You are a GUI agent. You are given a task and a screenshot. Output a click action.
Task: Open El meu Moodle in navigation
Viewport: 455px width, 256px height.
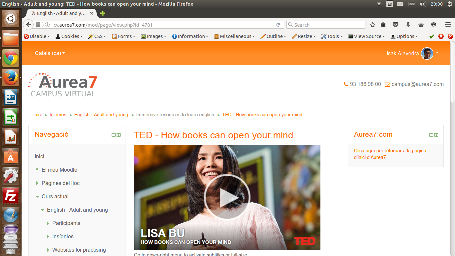[59, 170]
